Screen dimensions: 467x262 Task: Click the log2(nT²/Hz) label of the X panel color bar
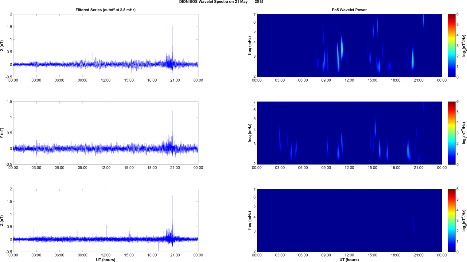464,46
